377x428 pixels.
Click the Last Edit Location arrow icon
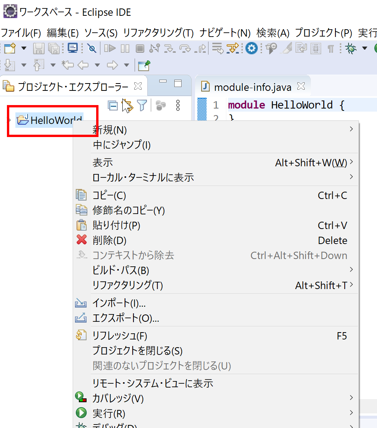click(68, 65)
